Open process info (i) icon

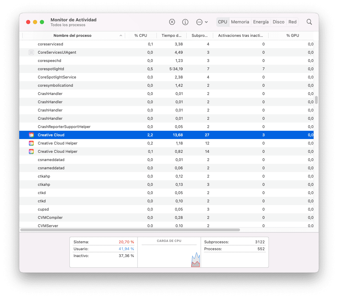click(185, 22)
